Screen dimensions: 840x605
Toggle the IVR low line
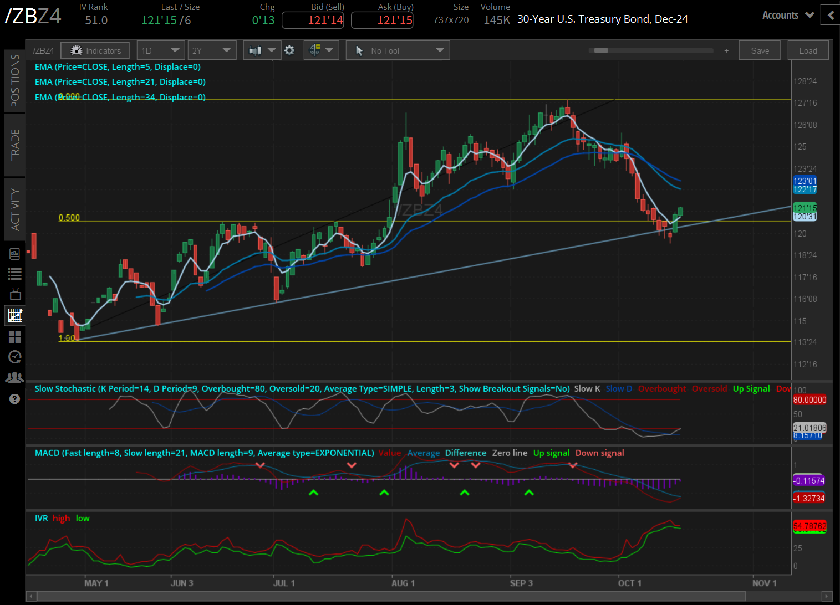click(82, 518)
